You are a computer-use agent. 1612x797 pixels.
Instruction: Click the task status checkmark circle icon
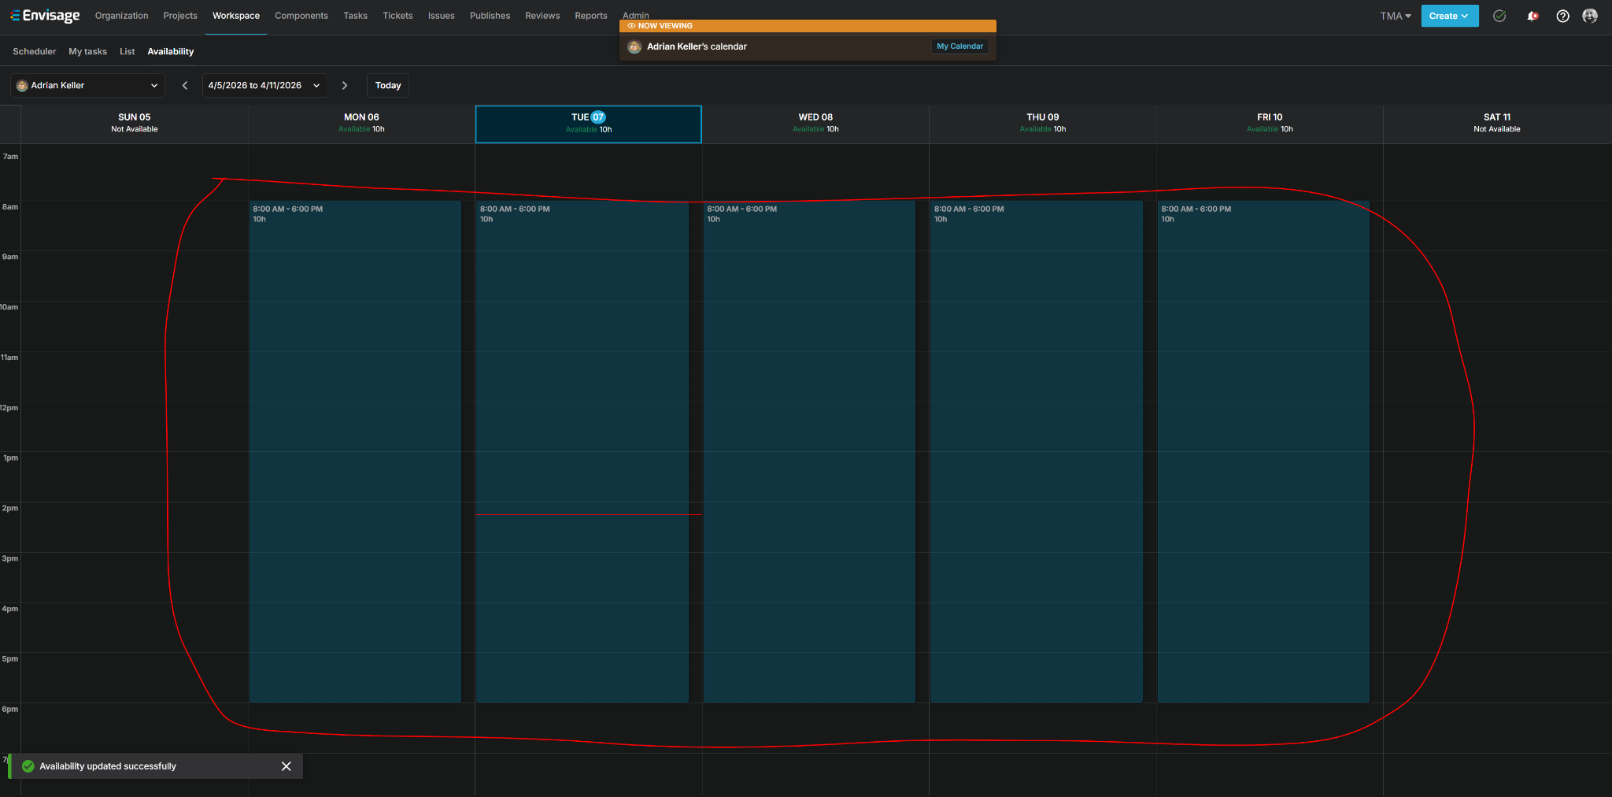[1499, 16]
